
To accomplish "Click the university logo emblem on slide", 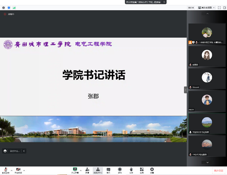I will (x=8, y=45).
